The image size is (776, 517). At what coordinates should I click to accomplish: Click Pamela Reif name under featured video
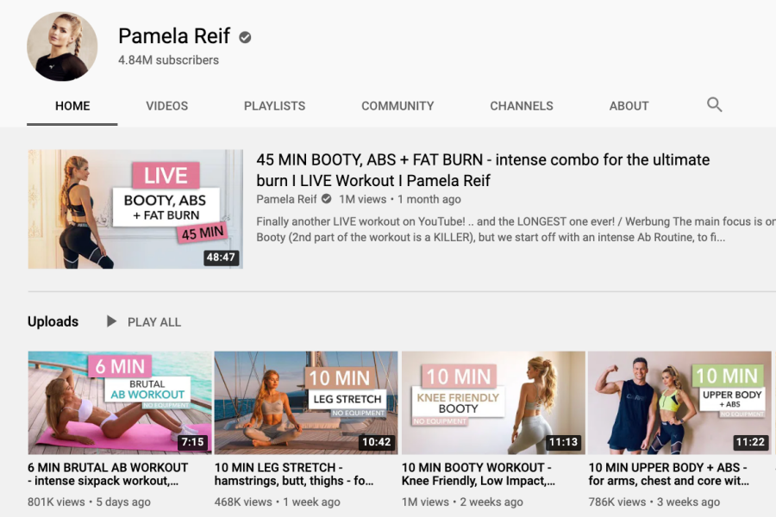[x=286, y=199]
